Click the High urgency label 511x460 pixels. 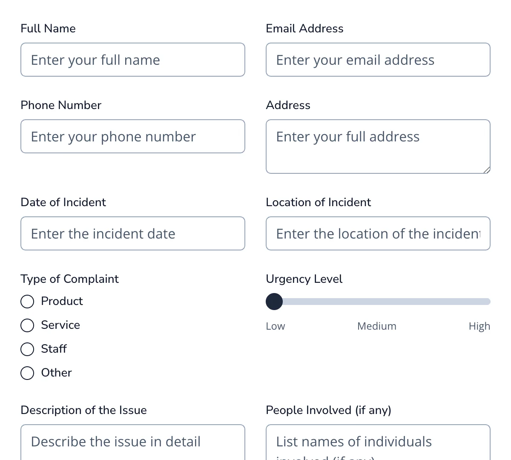pos(479,326)
